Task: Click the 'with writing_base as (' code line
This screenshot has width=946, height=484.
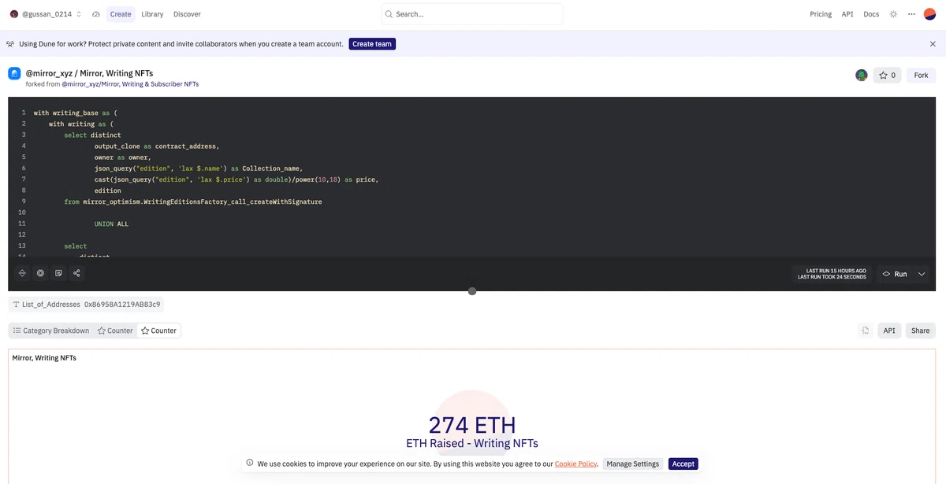Action: point(75,113)
